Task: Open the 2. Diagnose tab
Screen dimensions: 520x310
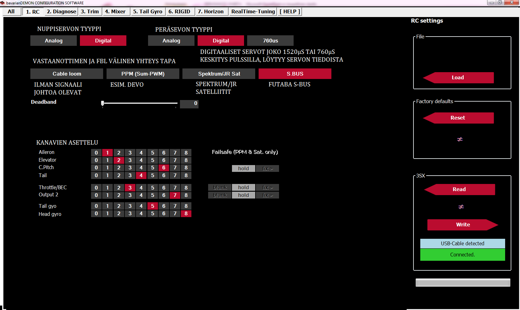Action: pos(61,11)
